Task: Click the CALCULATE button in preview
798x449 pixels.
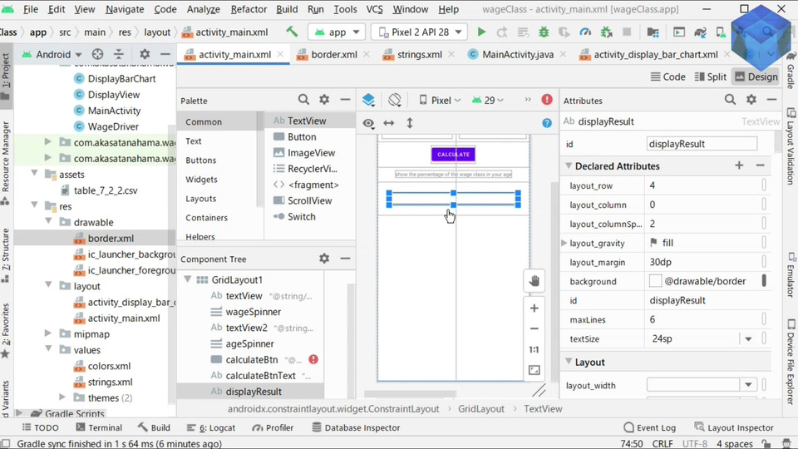Action: coord(453,155)
